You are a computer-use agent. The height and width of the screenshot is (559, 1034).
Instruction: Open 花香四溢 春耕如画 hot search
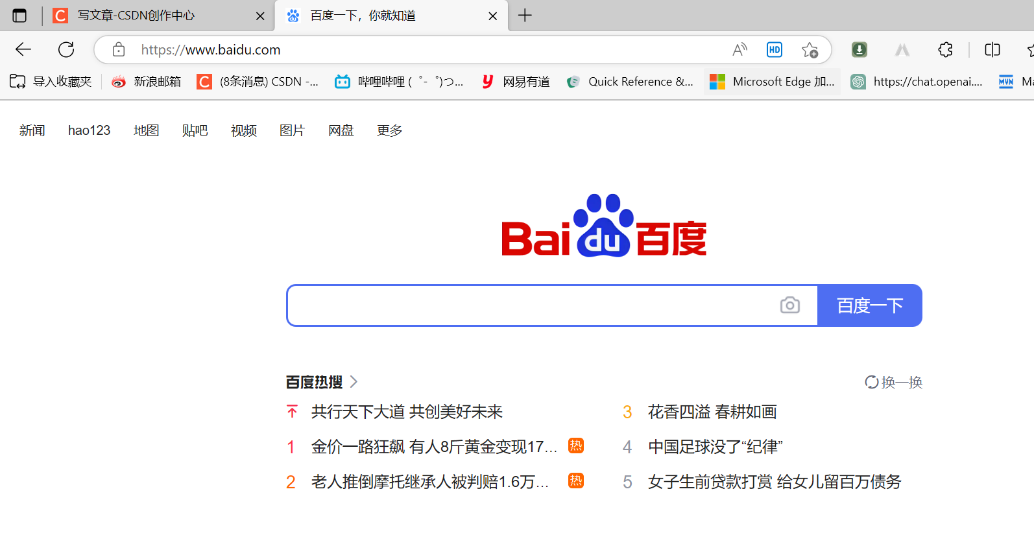712,412
